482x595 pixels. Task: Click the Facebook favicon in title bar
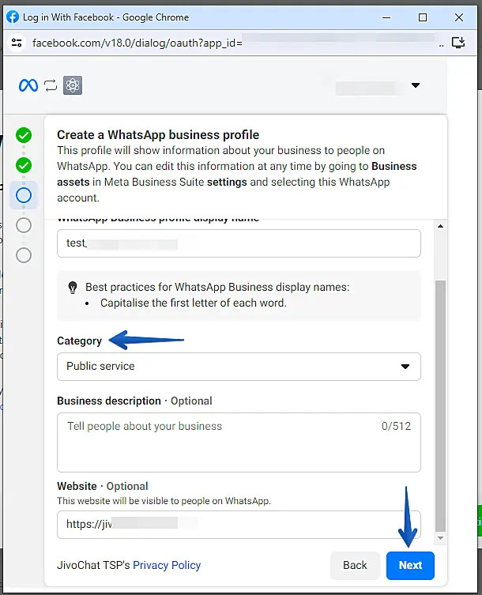13,17
